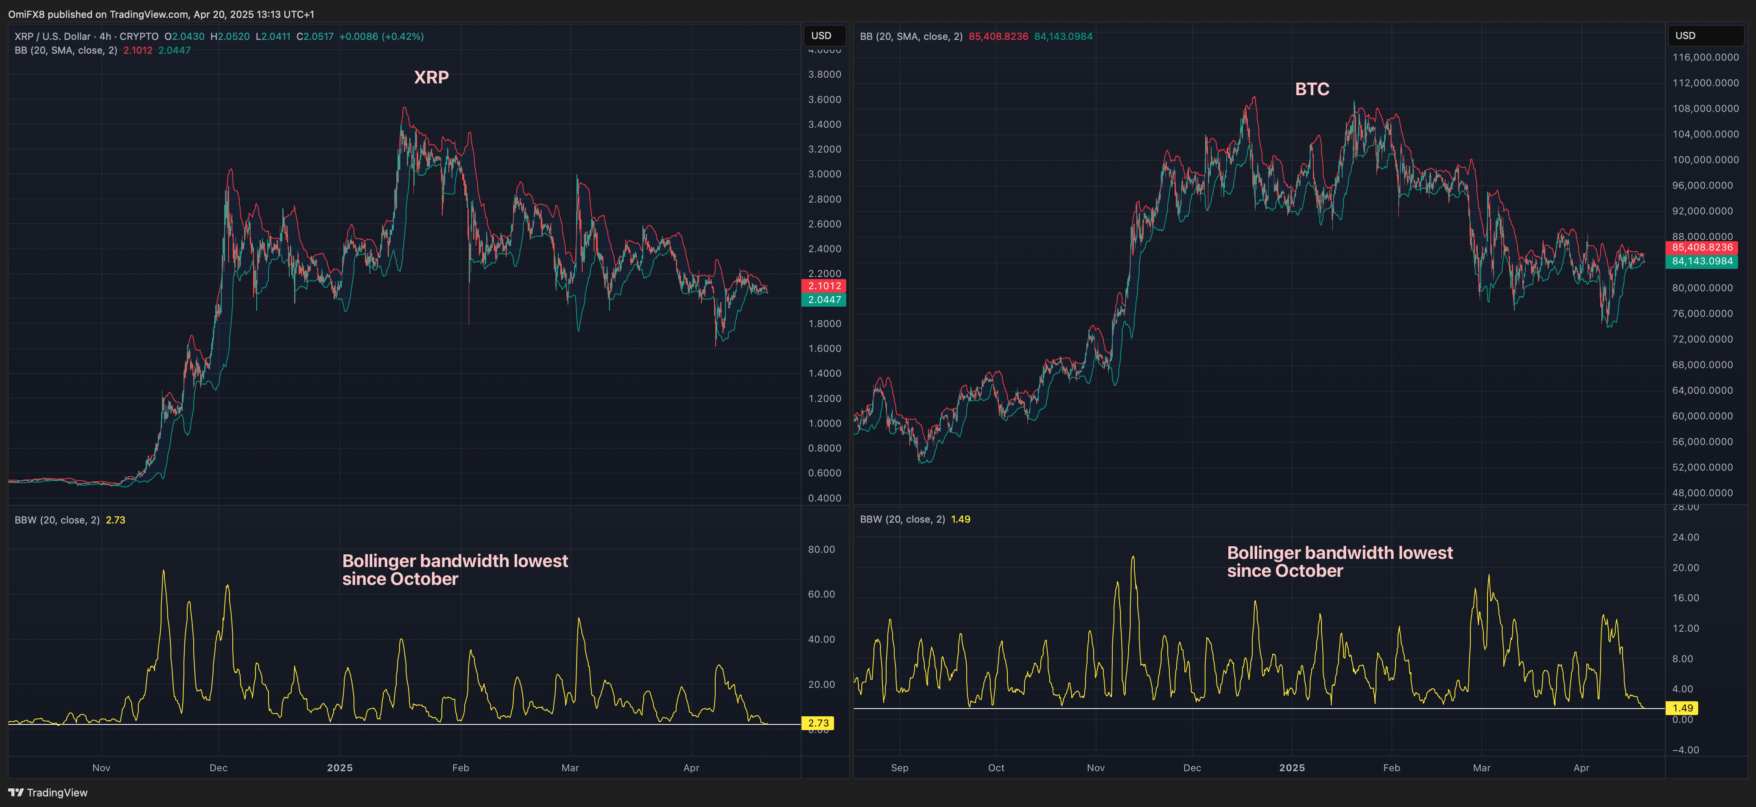This screenshot has height=807, width=1756.
Task: Select the BB indicator legend on XRP chart
Action: point(66,50)
